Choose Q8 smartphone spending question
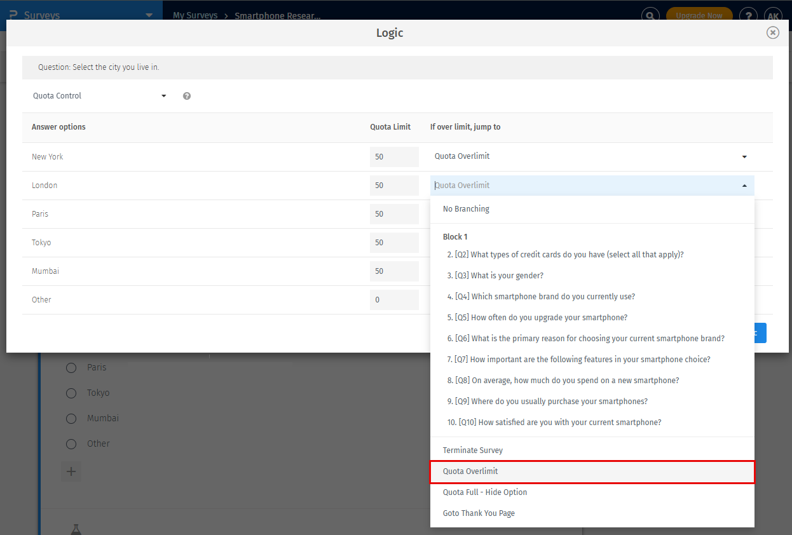This screenshot has width=792, height=535. [x=592, y=381]
